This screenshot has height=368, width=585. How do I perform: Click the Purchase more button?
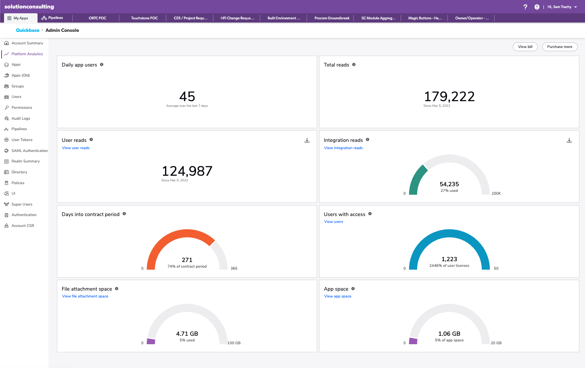[560, 46]
